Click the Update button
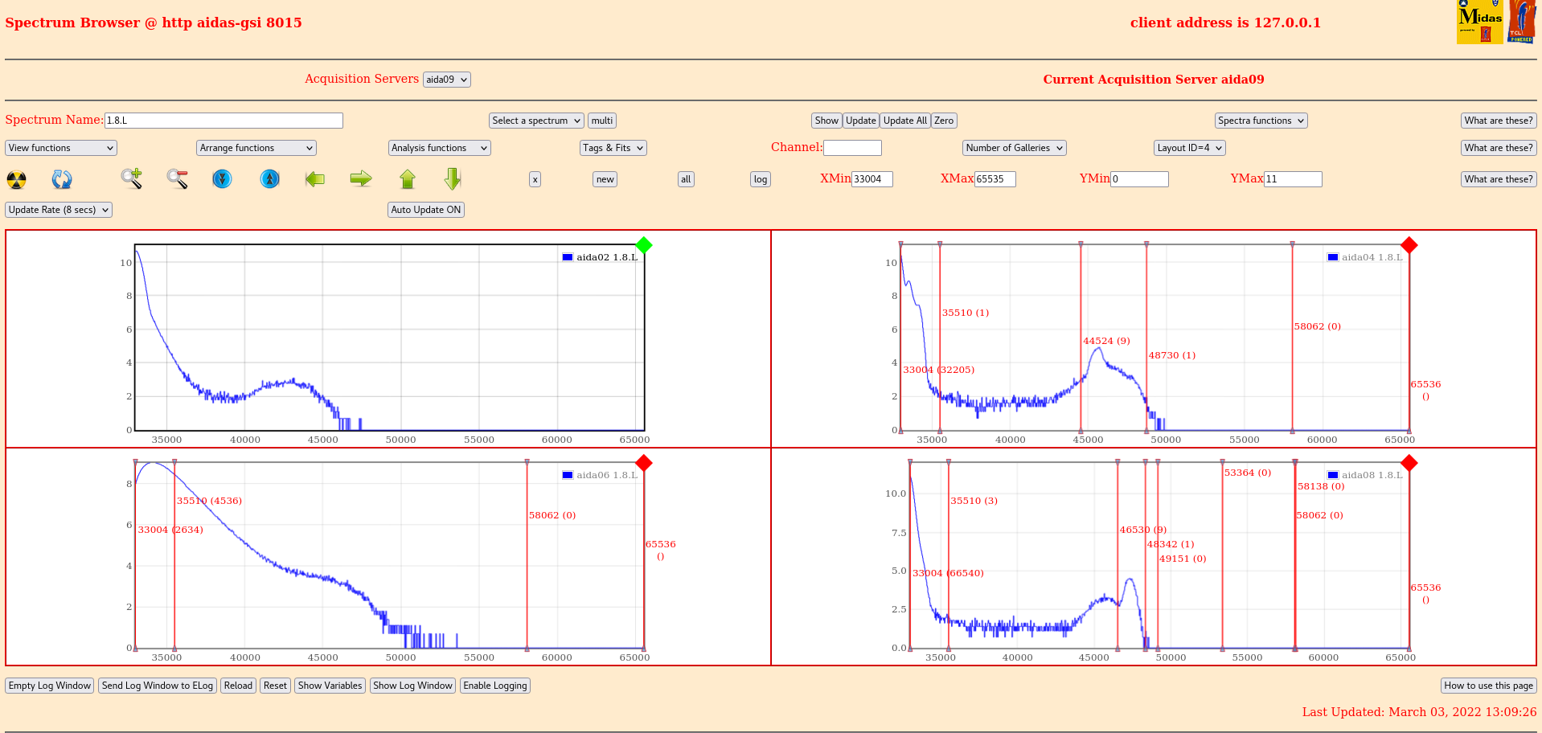The height and width of the screenshot is (733, 1542). pyautogui.click(x=861, y=121)
